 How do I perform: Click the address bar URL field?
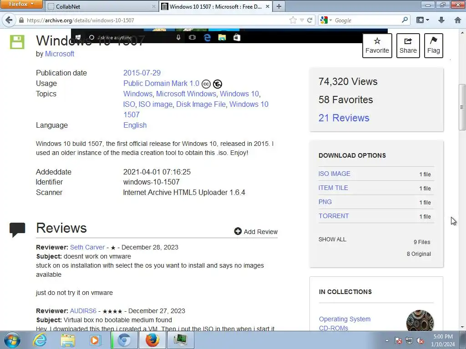coord(155,20)
